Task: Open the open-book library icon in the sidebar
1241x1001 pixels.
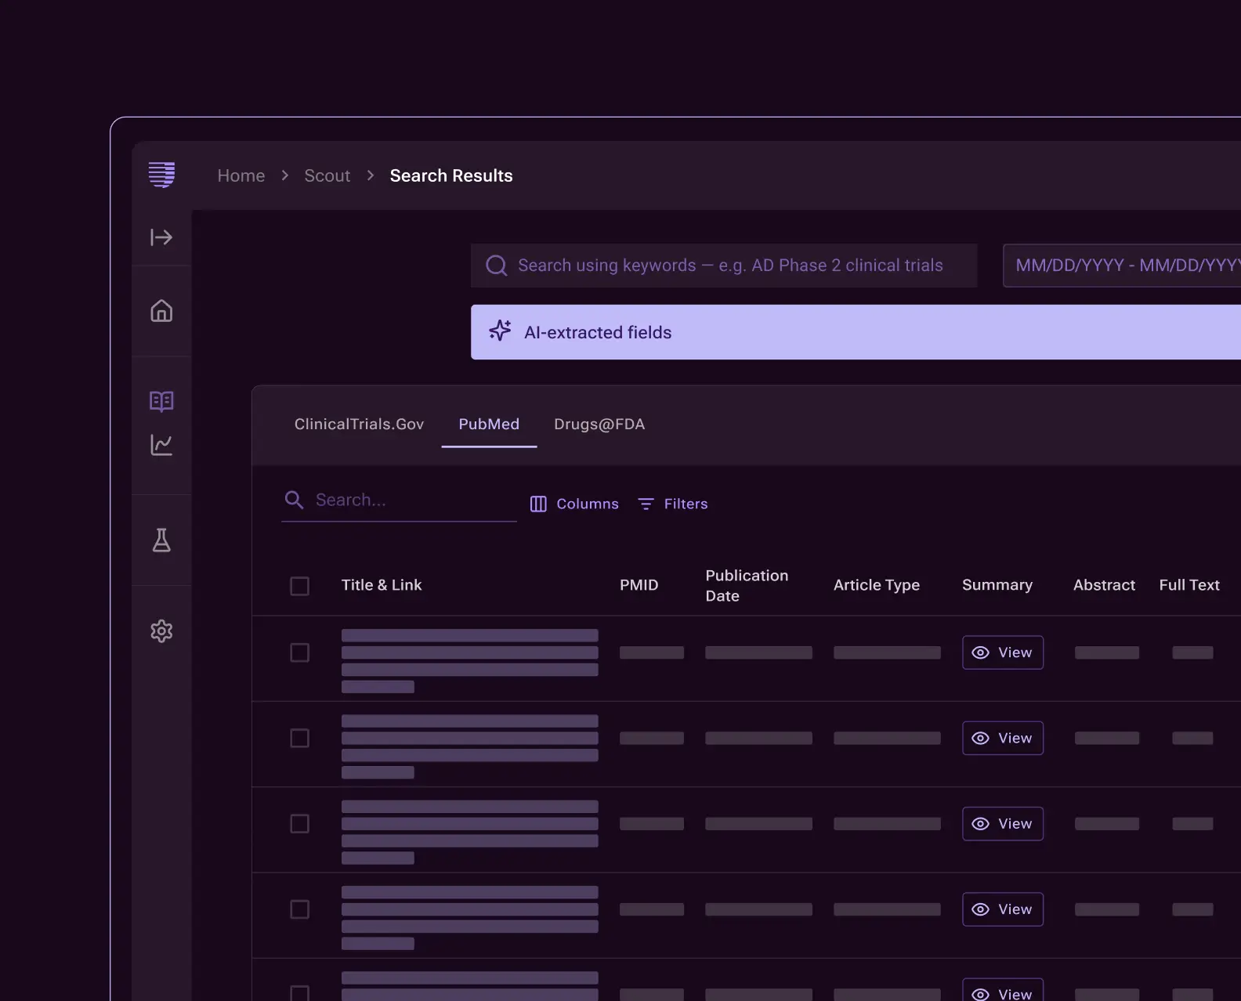Action: coord(161,402)
